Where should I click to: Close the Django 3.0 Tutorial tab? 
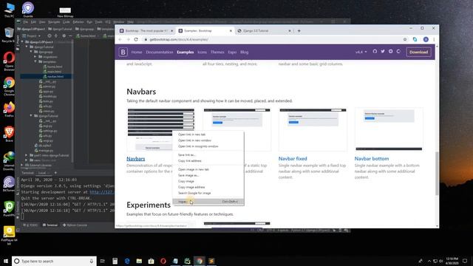tap(290, 31)
